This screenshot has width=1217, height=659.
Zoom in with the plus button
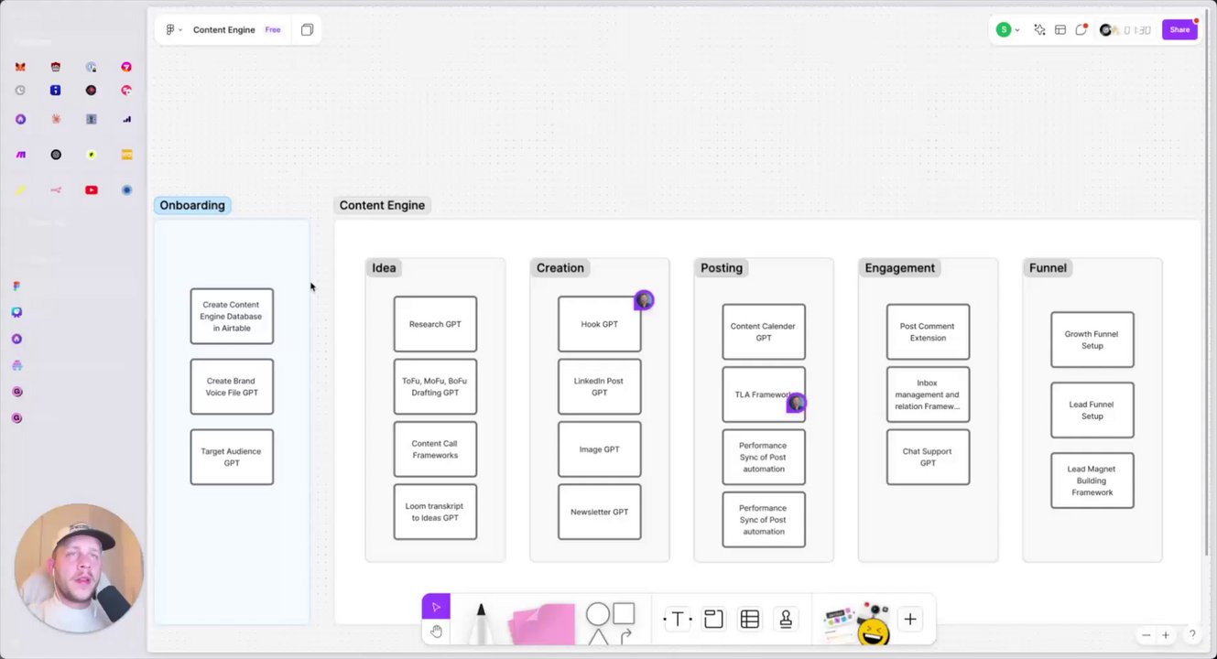[x=1166, y=635]
